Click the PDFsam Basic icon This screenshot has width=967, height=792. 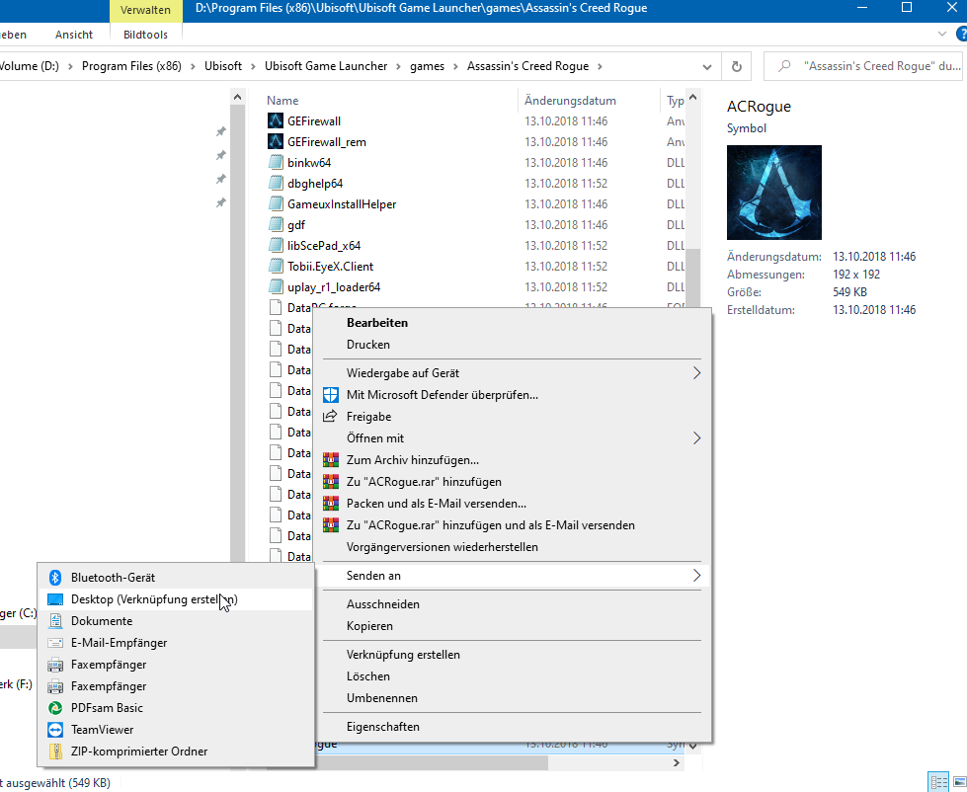(x=56, y=707)
